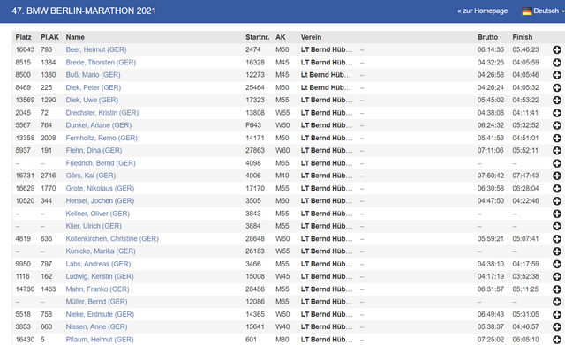Click plus icon on Nissen, Anne row
The height and width of the screenshot is (345, 565).
click(557, 327)
